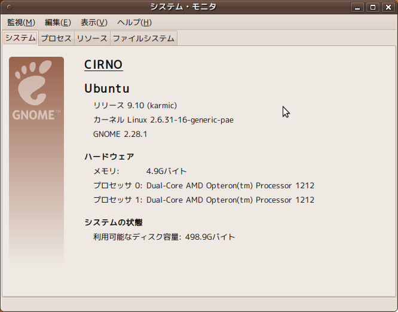The image size is (398, 312).
Task: Click the プロセッサ 0 Opteron entry
Action: coord(203,185)
